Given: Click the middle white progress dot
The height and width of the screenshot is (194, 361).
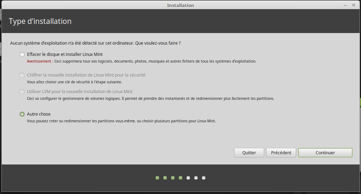Looking at the screenshot, I should pos(196,178).
